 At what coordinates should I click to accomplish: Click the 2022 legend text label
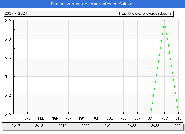[132, 126]
